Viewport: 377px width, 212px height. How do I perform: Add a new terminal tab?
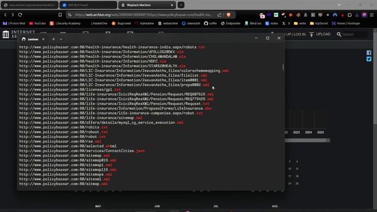pyautogui.click(x=54, y=39)
